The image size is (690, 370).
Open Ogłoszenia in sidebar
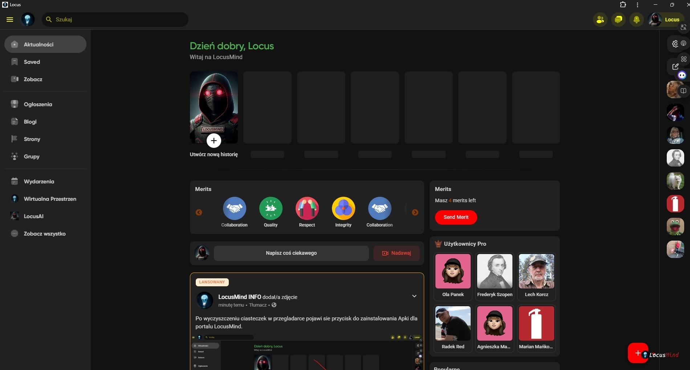click(x=45, y=104)
